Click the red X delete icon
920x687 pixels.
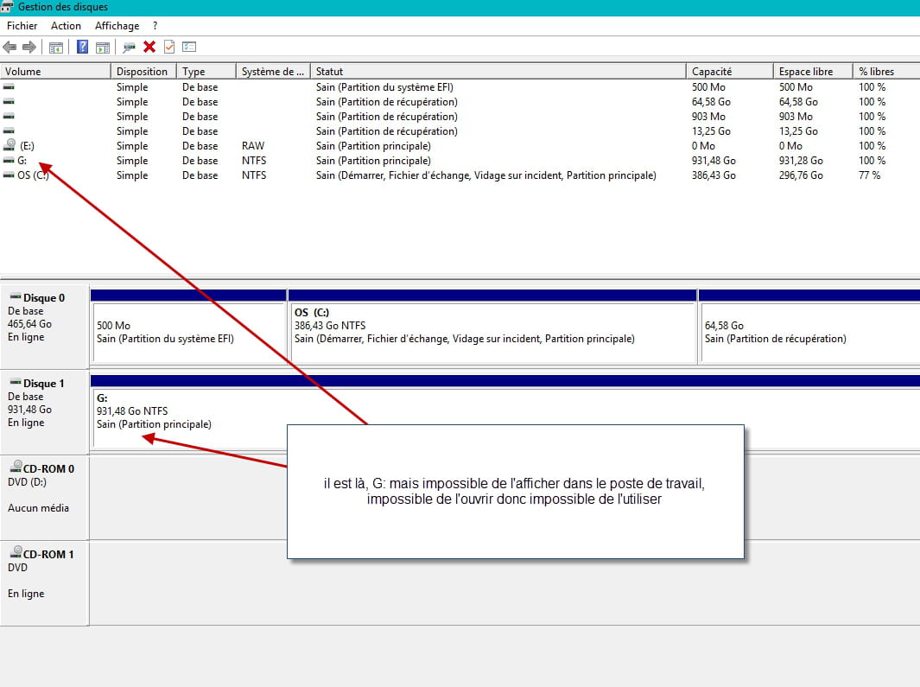pyautogui.click(x=149, y=47)
